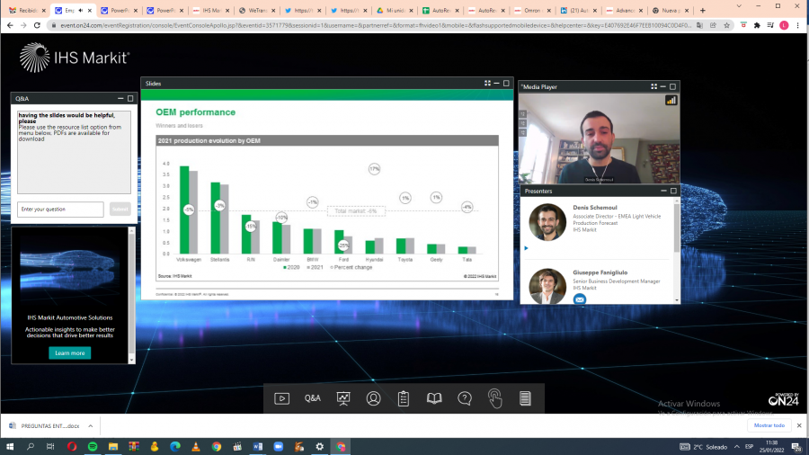Click the Learn more button

pyautogui.click(x=69, y=352)
